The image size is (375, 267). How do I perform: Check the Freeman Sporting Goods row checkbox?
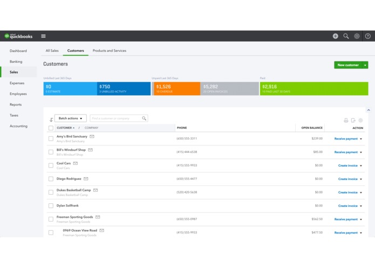pos(51,219)
